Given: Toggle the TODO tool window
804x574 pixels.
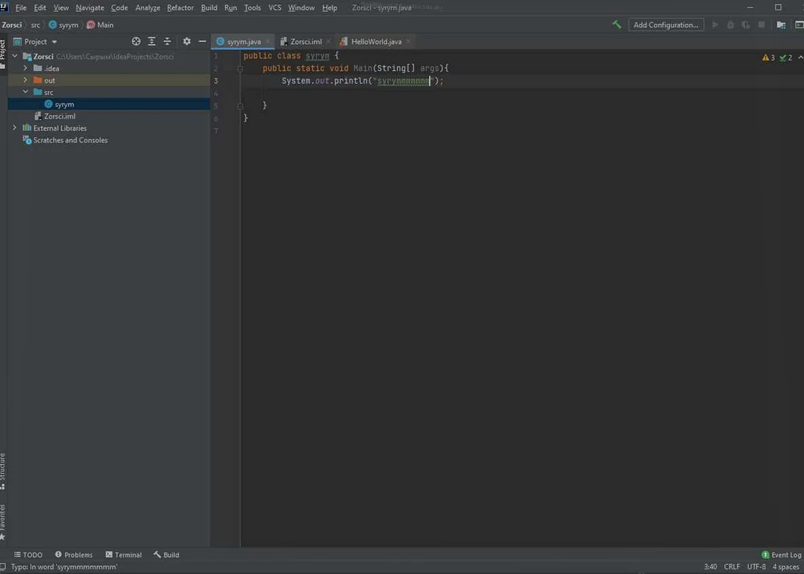Looking at the screenshot, I should pyautogui.click(x=28, y=554).
